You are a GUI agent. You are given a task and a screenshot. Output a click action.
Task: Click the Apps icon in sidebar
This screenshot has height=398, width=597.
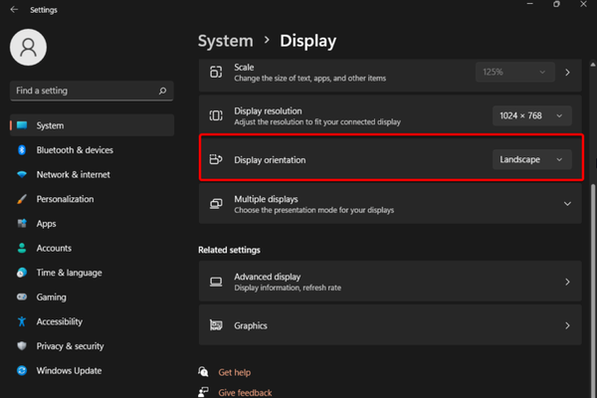(22, 224)
